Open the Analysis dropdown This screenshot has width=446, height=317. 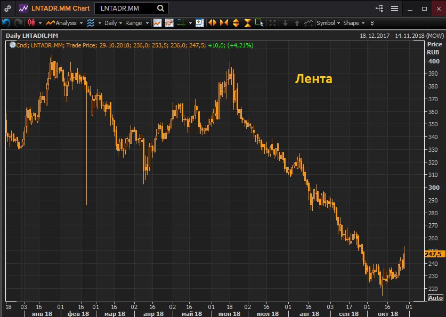(x=64, y=23)
